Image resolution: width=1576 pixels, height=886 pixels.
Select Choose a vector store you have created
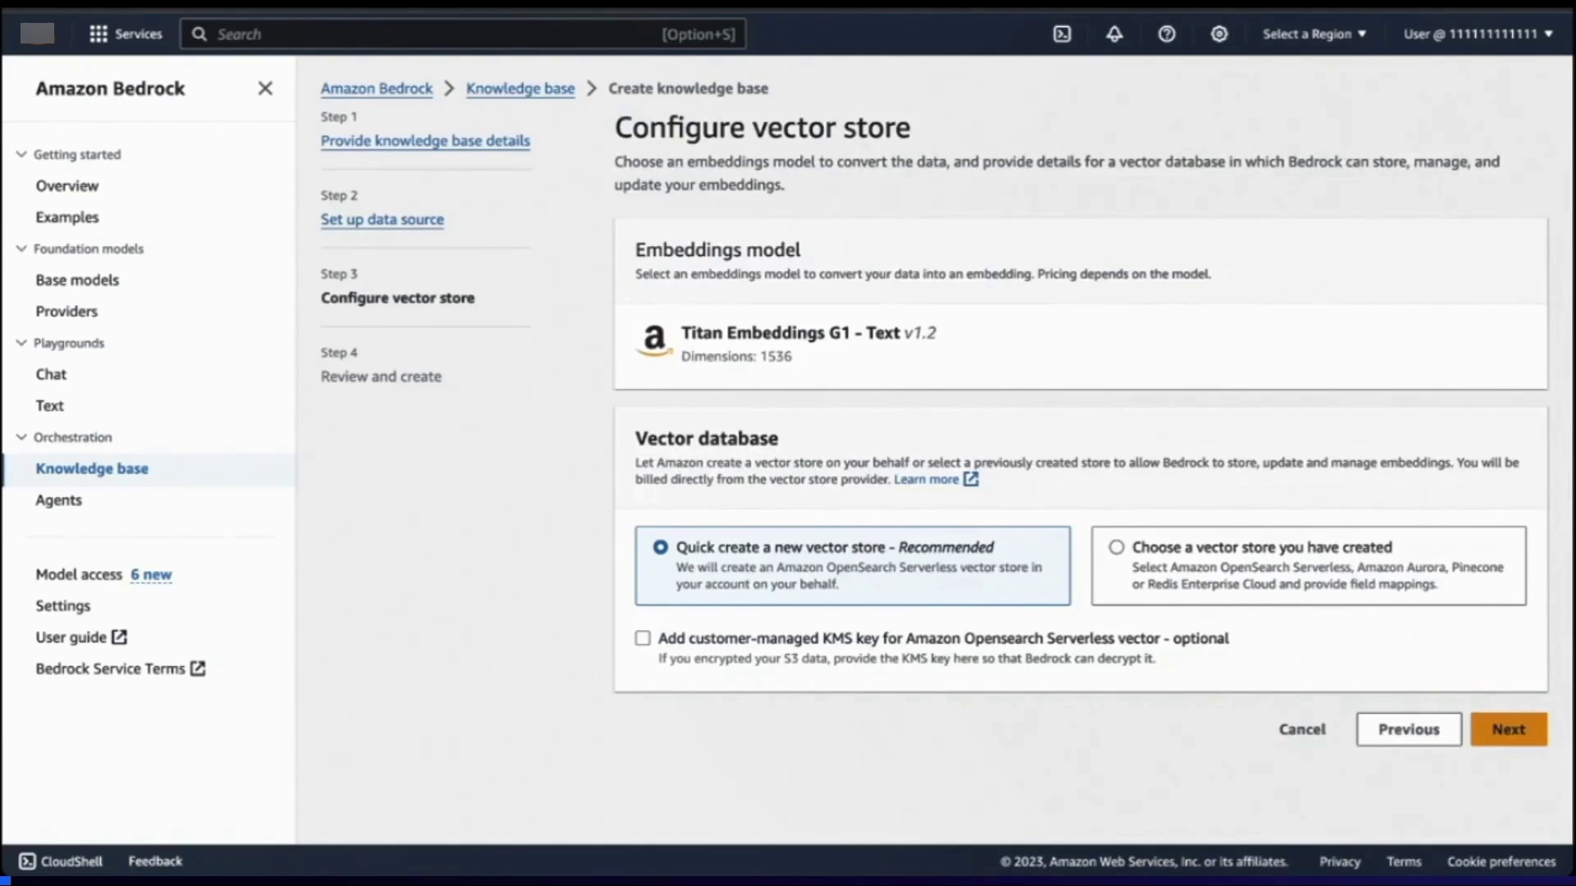coord(1116,547)
